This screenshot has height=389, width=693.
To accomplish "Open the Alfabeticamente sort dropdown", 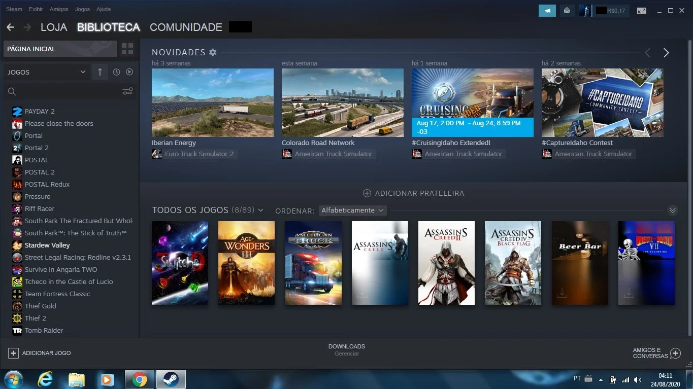I will tap(352, 210).
